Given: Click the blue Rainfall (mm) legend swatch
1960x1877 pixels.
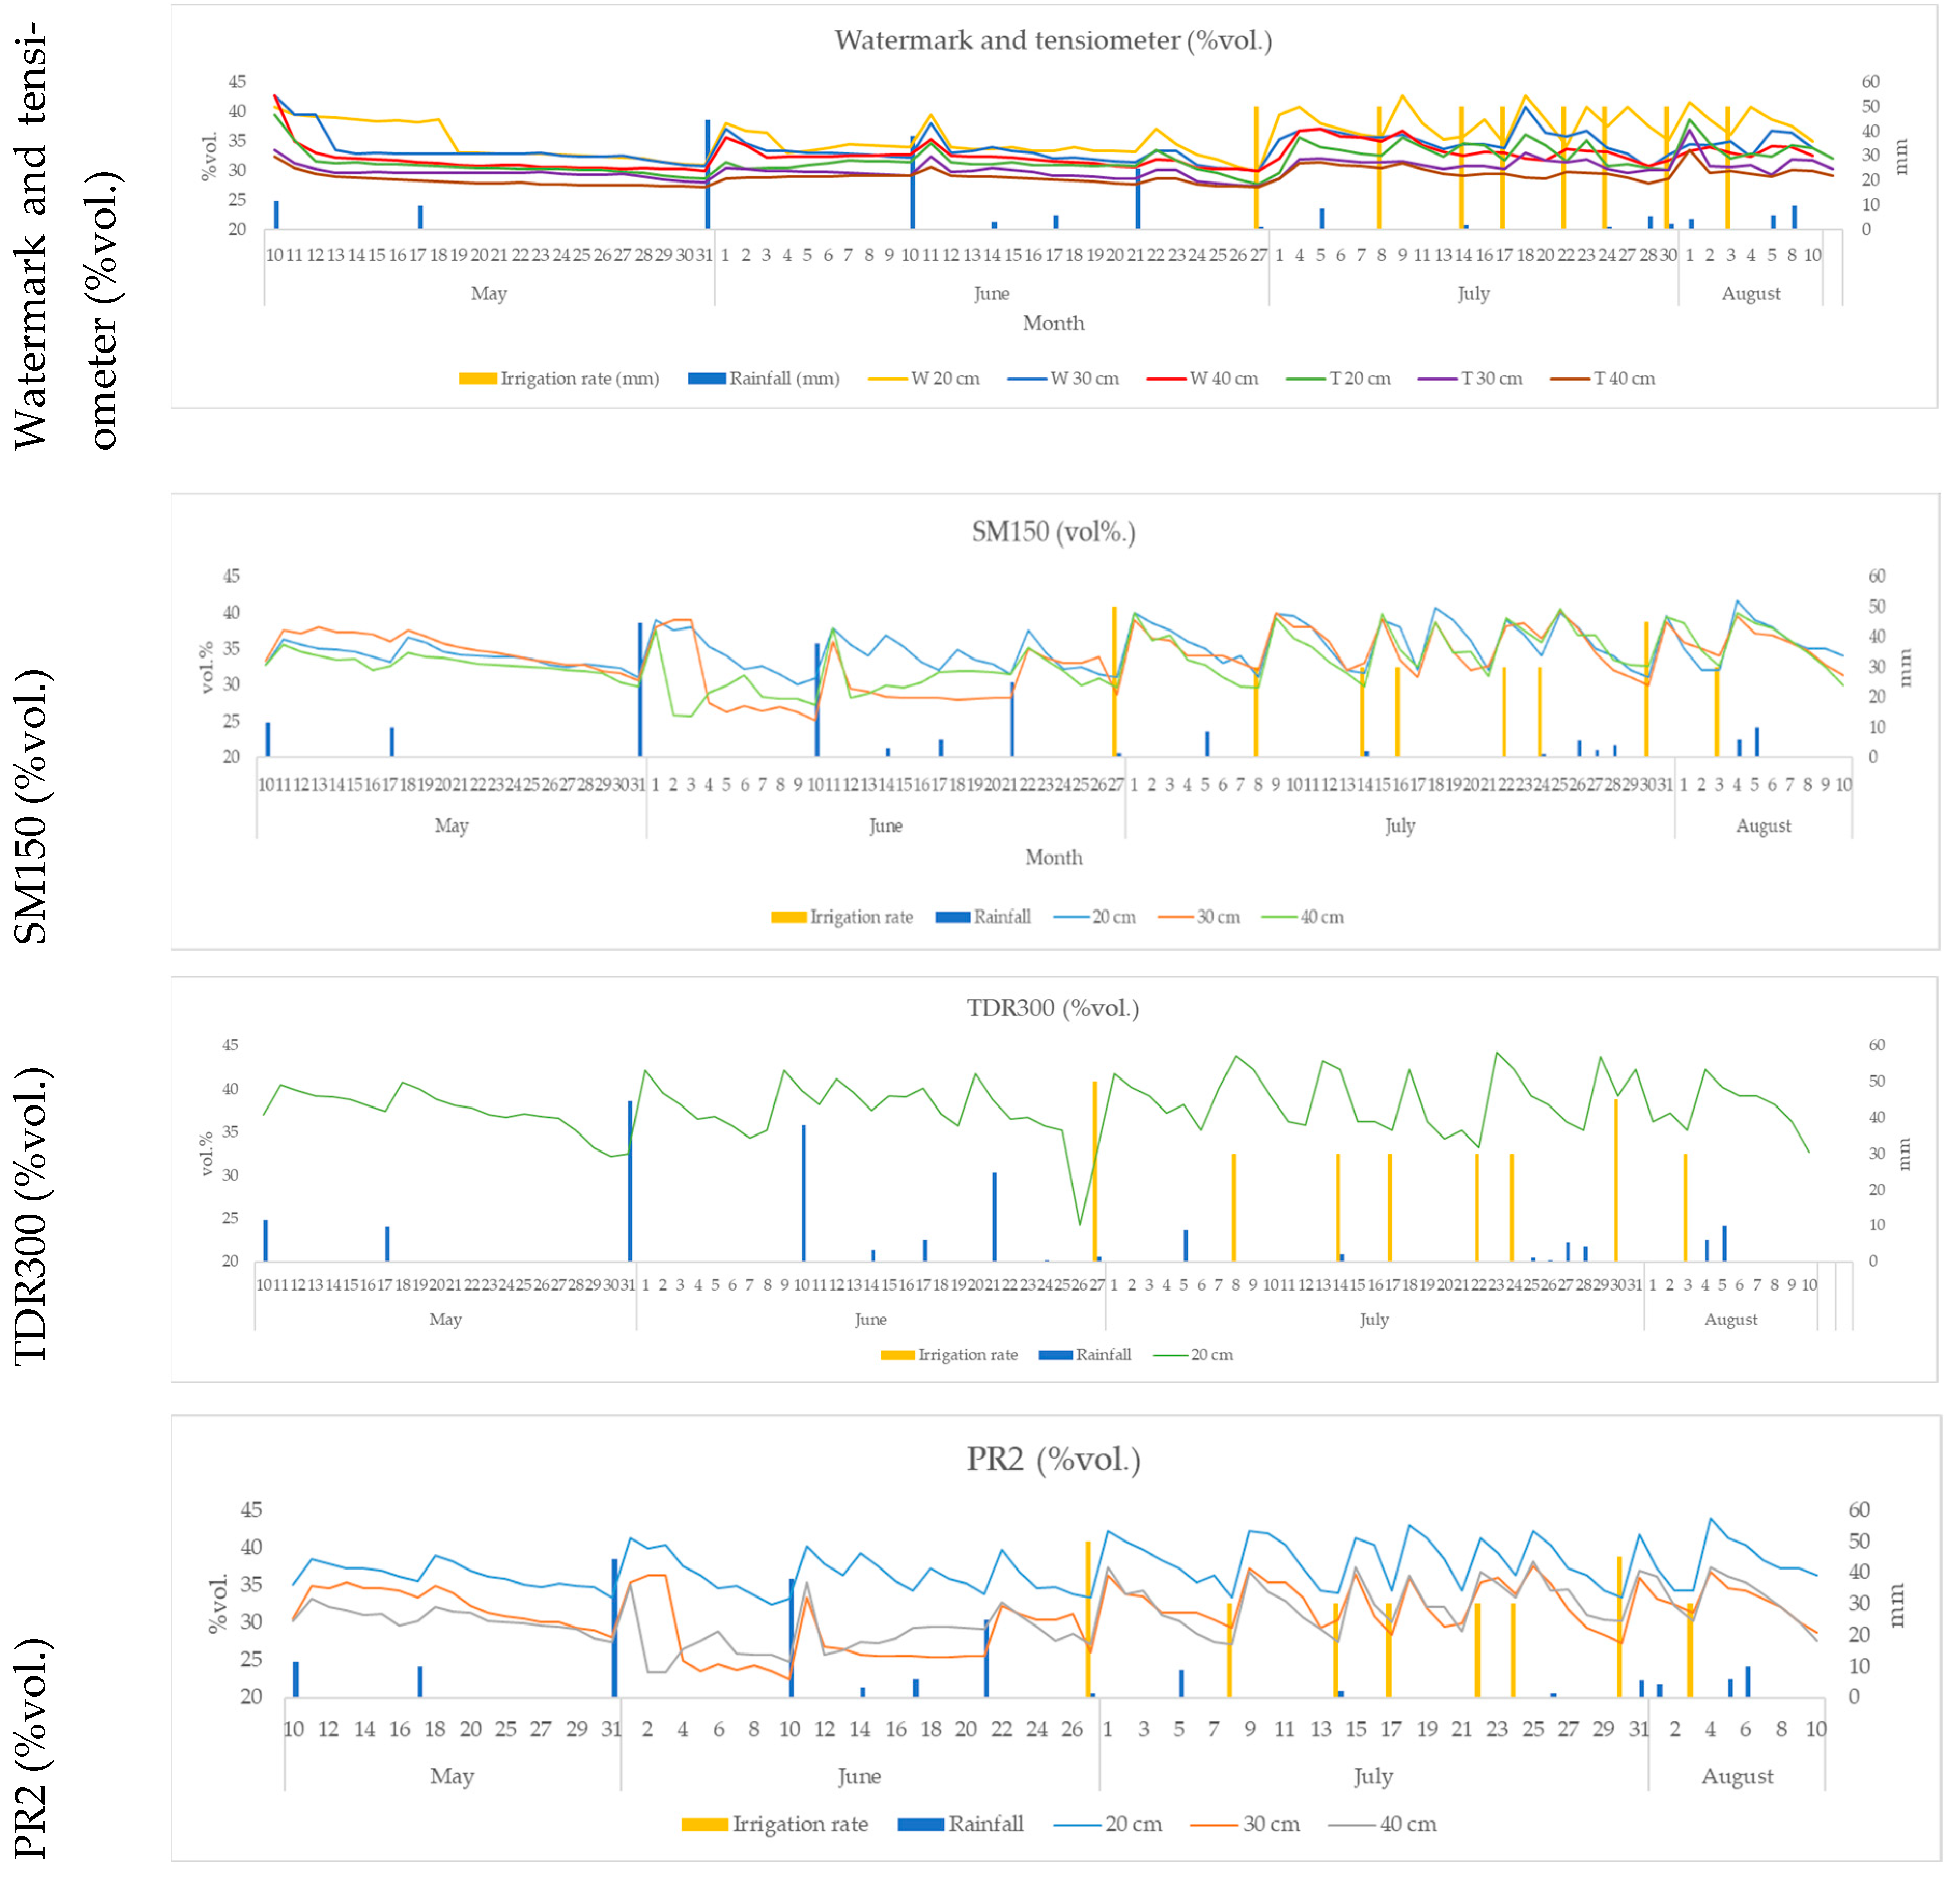Looking at the screenshot, I should [x=707, y=379].
